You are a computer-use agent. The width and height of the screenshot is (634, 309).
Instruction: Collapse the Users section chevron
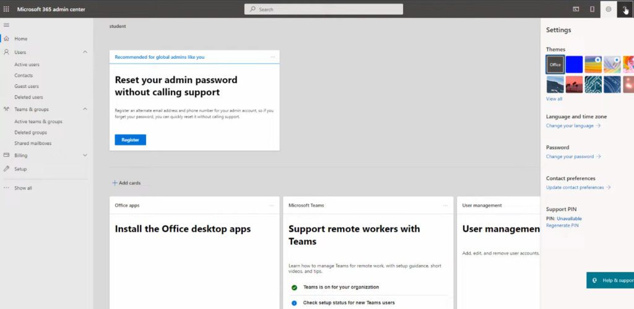pyautogui.click(x=85, y=52)
